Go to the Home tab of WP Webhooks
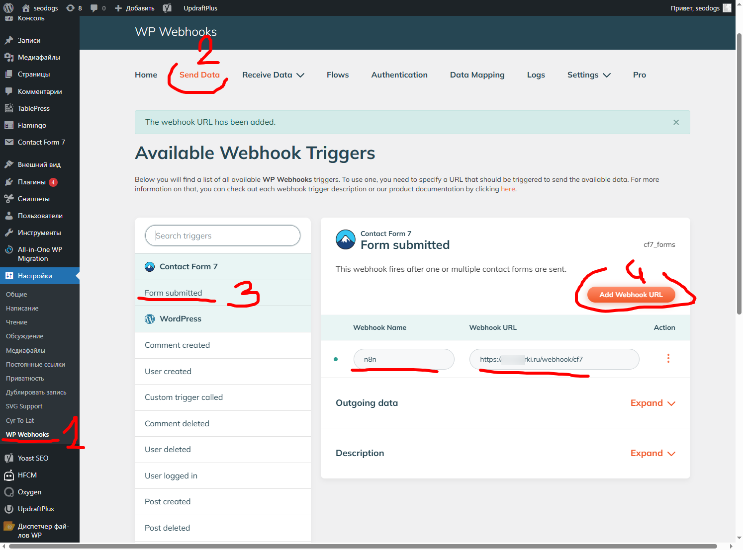 146,75
